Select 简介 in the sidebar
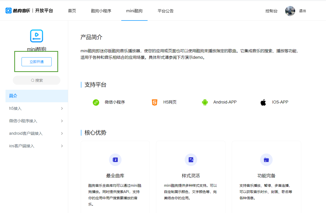 (x=37, y=96)
